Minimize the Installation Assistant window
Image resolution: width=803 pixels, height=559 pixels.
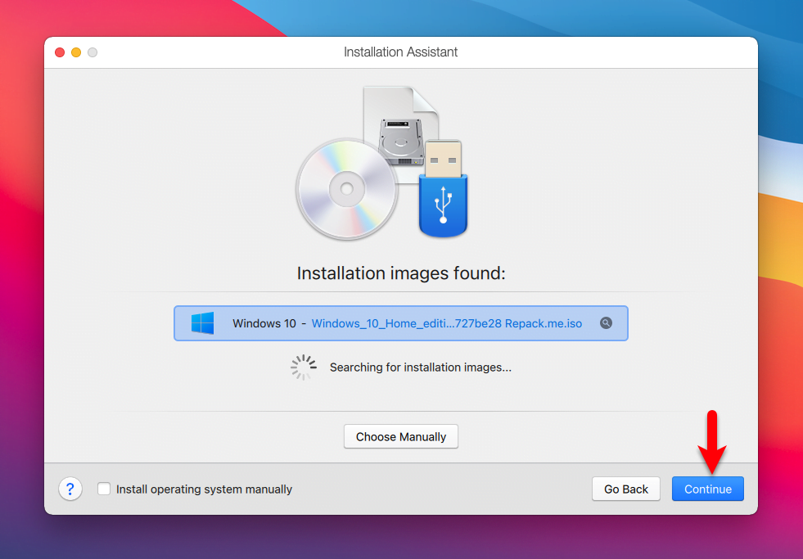[x=76, y=52]
